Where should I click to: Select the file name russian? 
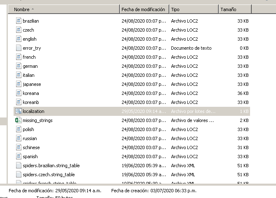(x=30, y=138)
